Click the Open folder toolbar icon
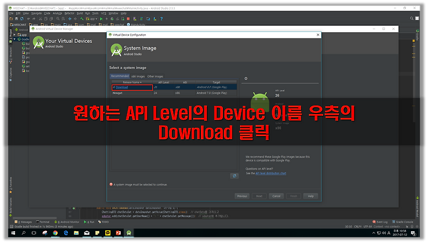The image size is (428, 243). tap(11, 19)
